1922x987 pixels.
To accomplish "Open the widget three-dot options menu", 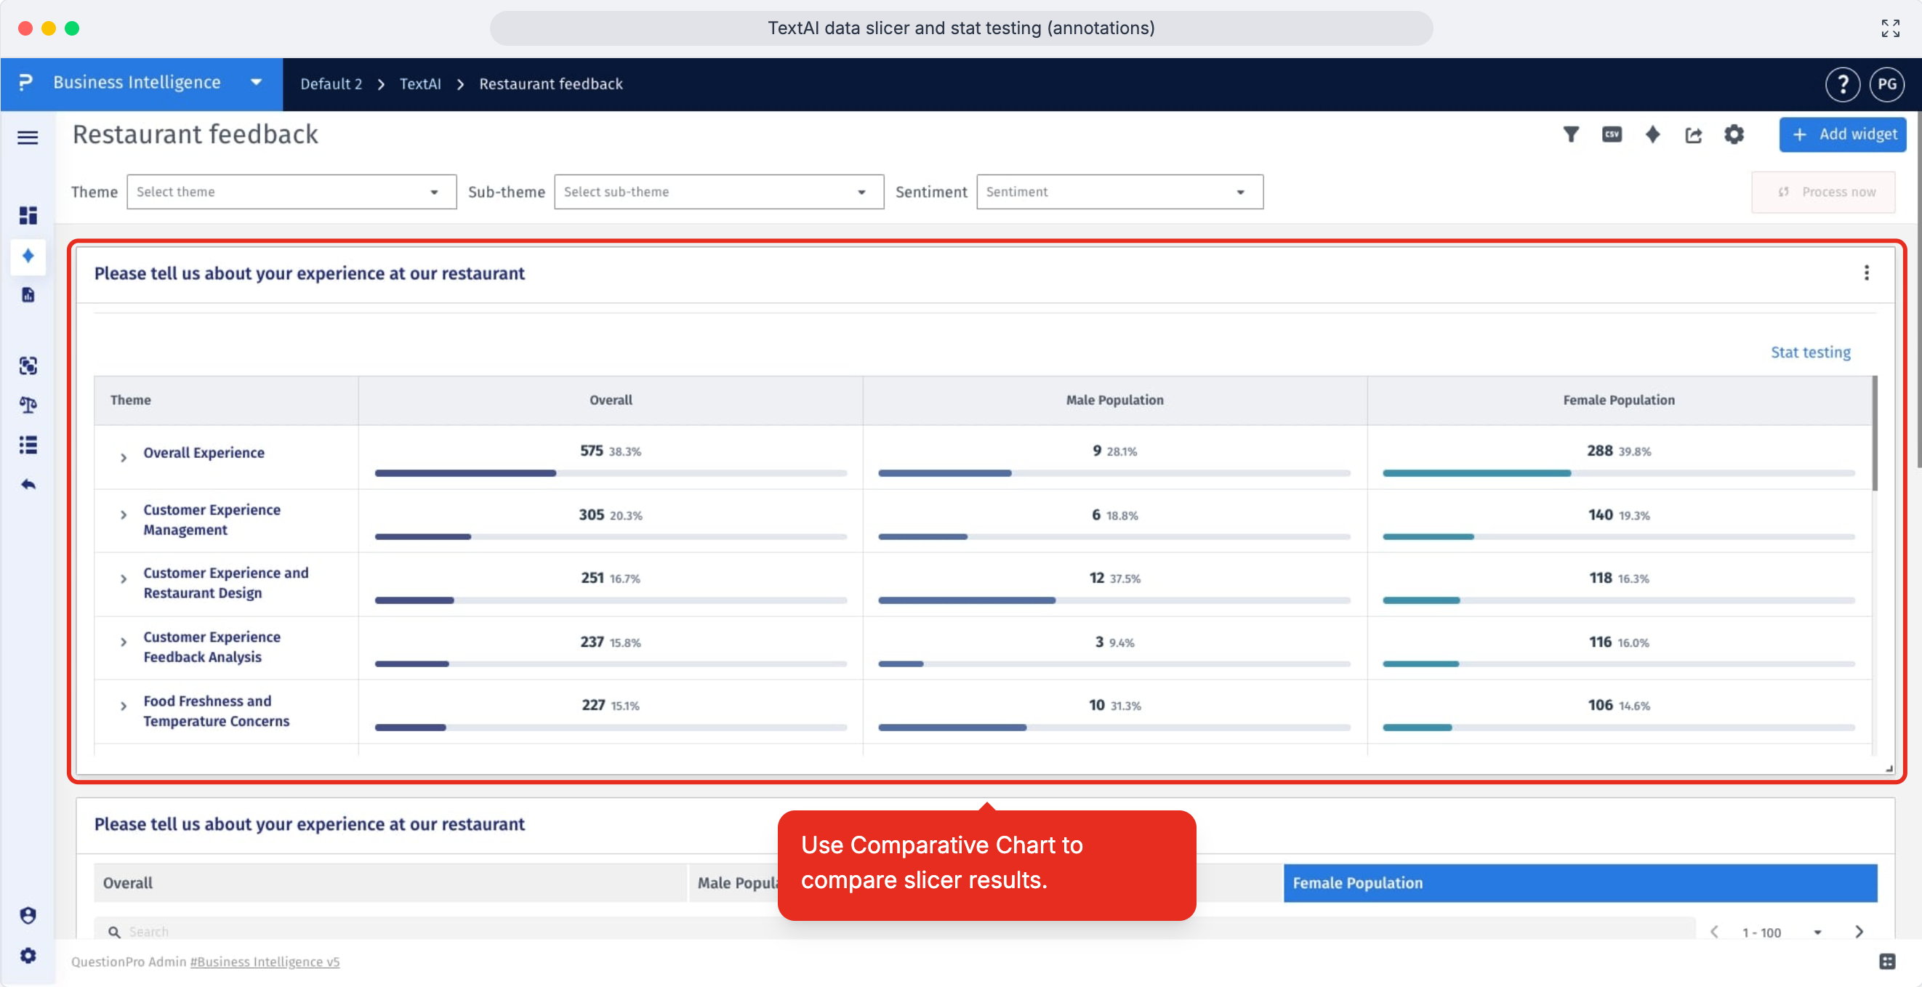I will [1866, 273].
